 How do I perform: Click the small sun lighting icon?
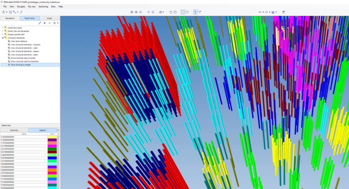point(149,12)
